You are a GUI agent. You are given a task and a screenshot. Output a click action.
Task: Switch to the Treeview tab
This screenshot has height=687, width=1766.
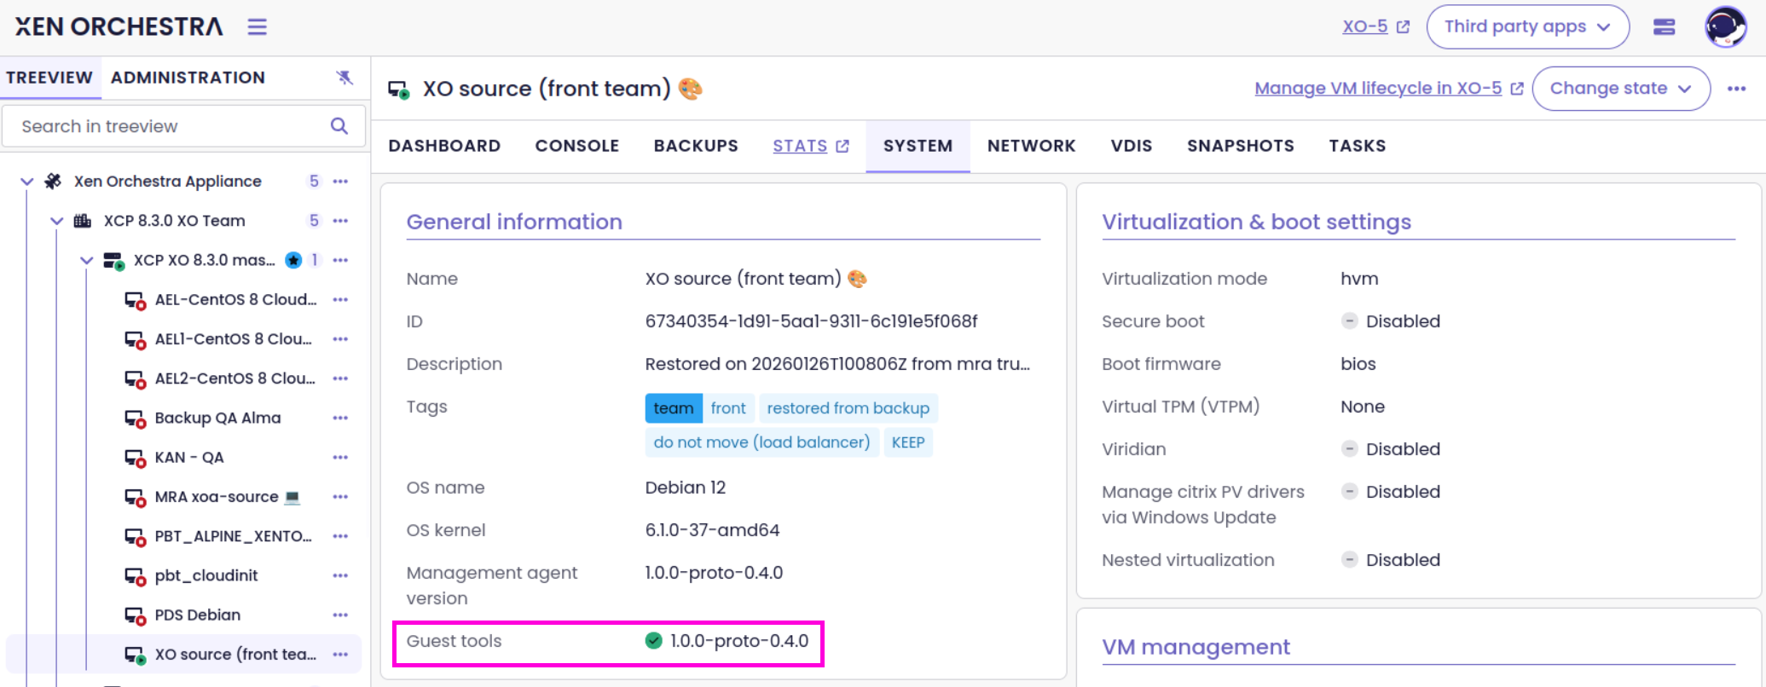[x=49, y=78]
